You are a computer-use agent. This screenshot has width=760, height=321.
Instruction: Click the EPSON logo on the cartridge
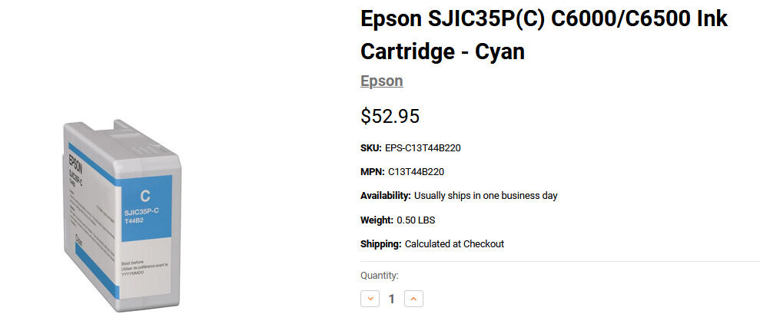coord(75,163)
